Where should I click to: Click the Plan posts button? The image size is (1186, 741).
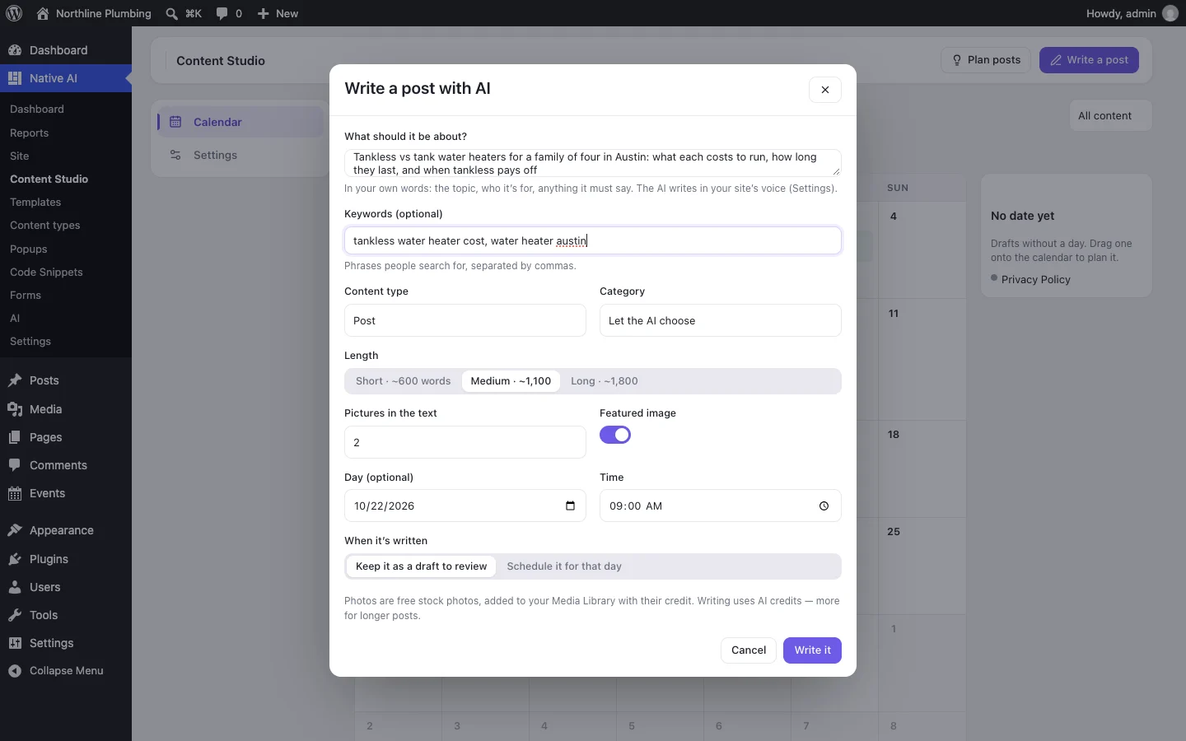click(x=986, y=60)
